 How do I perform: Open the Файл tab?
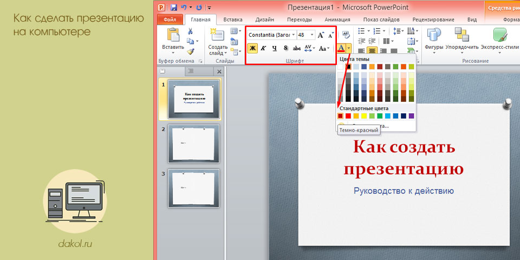point(169,19)
